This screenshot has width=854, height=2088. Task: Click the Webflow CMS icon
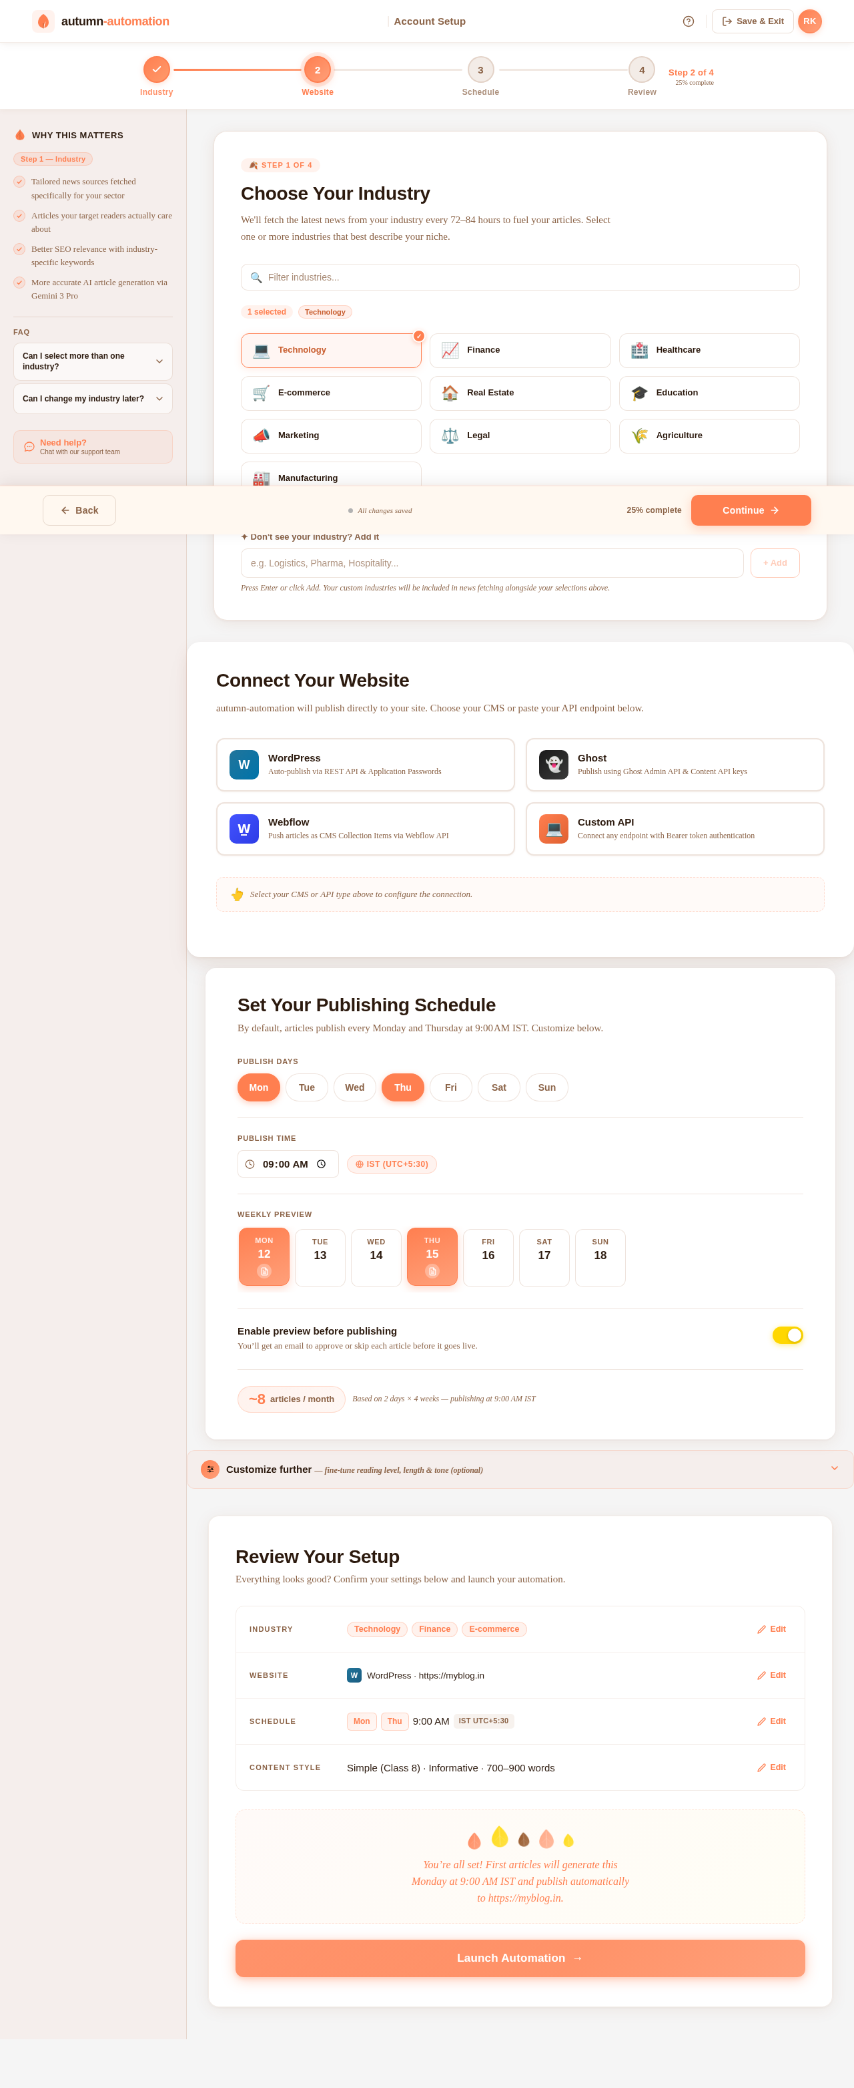tap(244, 828)
